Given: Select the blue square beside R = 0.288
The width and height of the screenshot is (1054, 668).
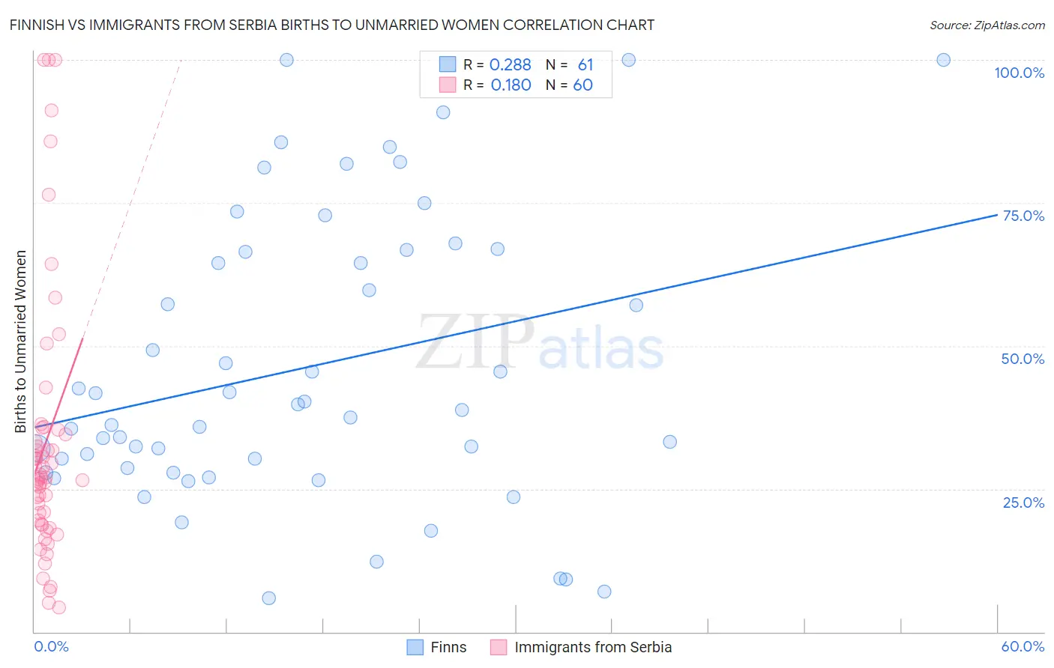Looking at the screenshot, I should [448, 64].
